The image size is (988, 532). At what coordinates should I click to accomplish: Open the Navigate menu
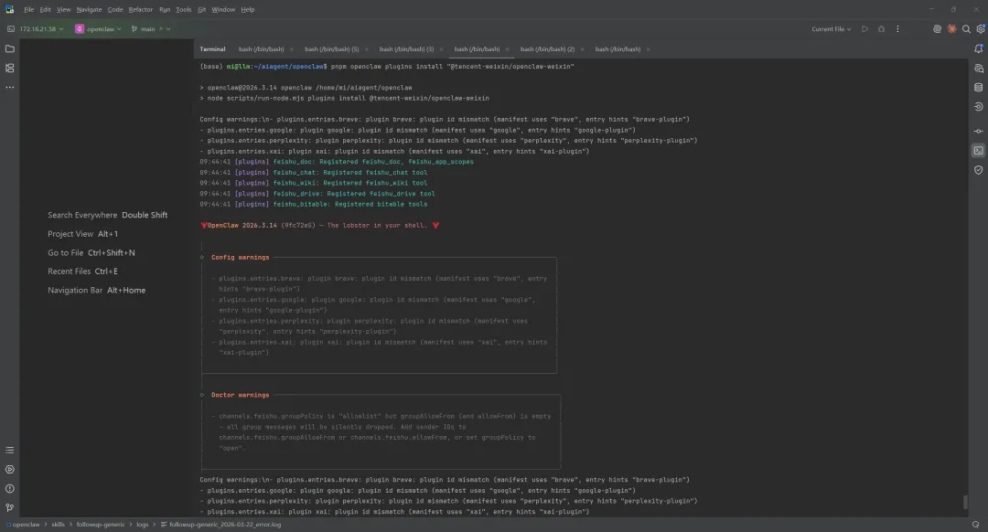(89, 9)
